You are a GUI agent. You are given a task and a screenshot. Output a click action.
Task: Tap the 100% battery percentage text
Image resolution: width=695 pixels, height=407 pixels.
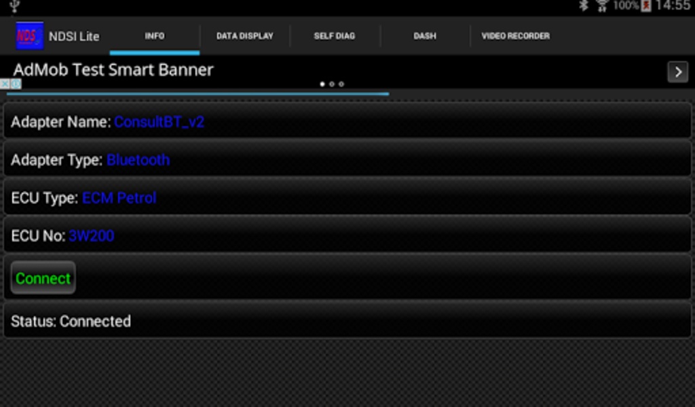[x=626, y=5]
